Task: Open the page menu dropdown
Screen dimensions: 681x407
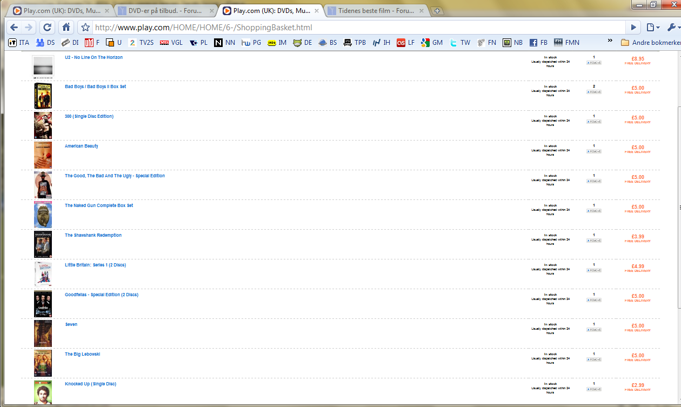Action: 653,28
